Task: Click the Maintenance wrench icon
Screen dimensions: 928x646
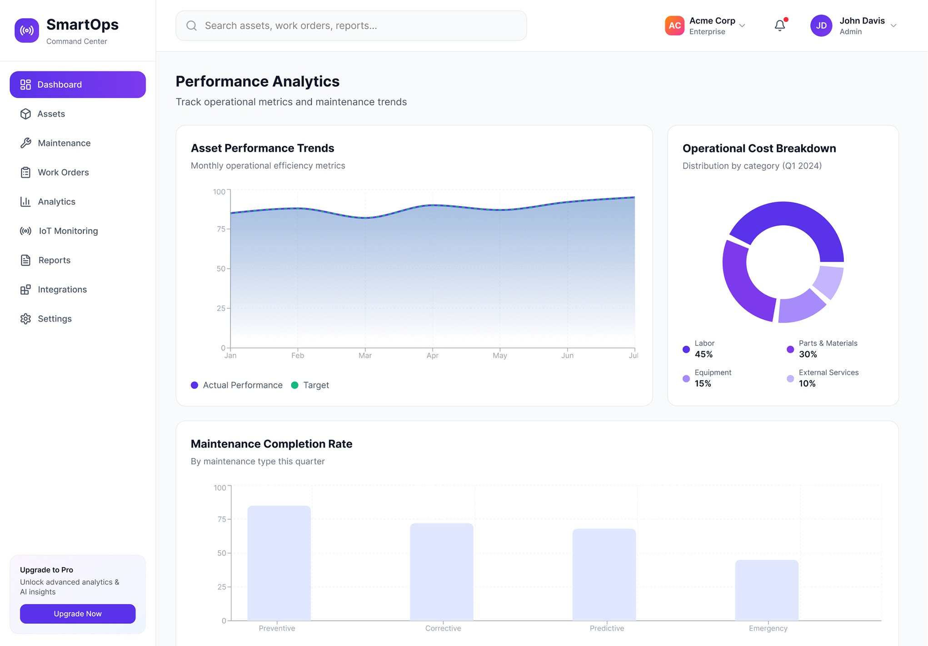Action: 25,143
